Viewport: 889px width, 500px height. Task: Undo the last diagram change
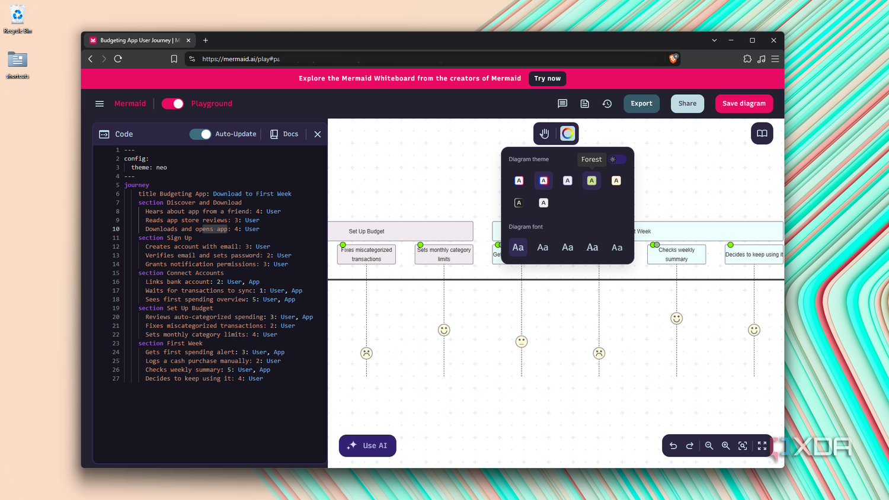click(x=673, y=445)
